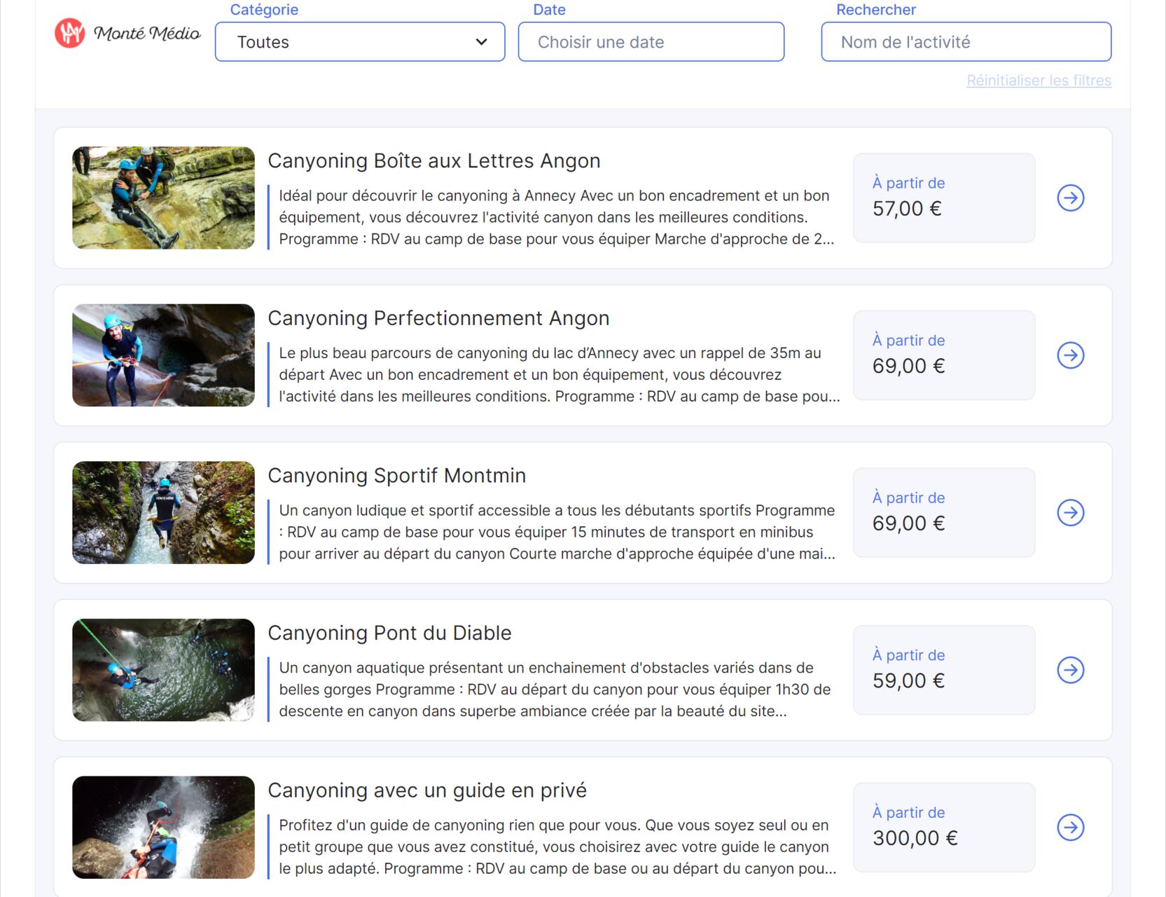
Task: Open arrow for Canyoning Boîte aux Lettres Angon
Action: pos(1070,198)
